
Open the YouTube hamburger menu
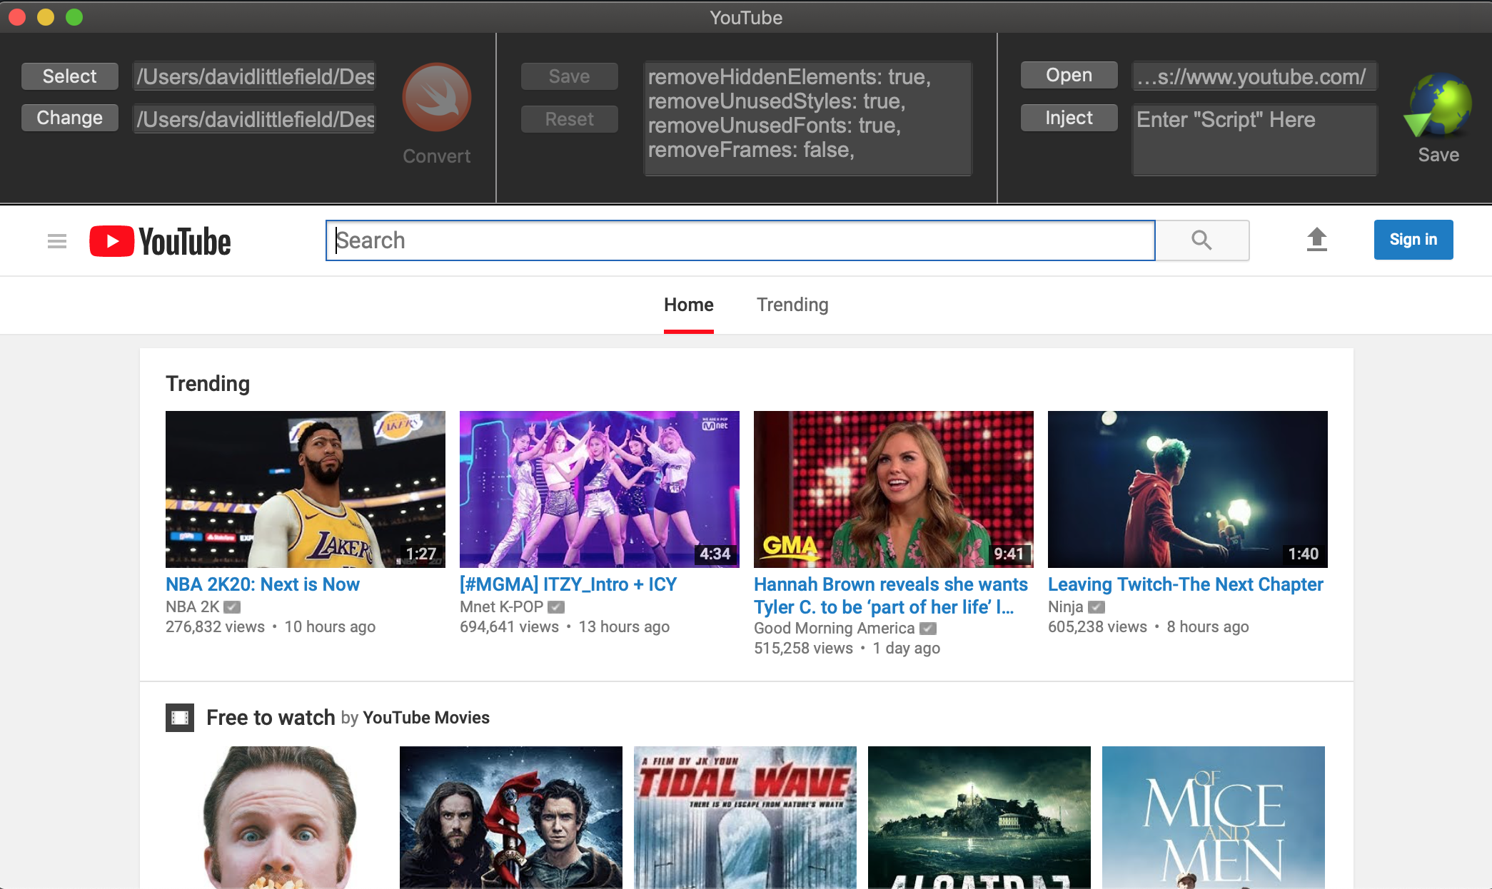[x=57, y=241]
